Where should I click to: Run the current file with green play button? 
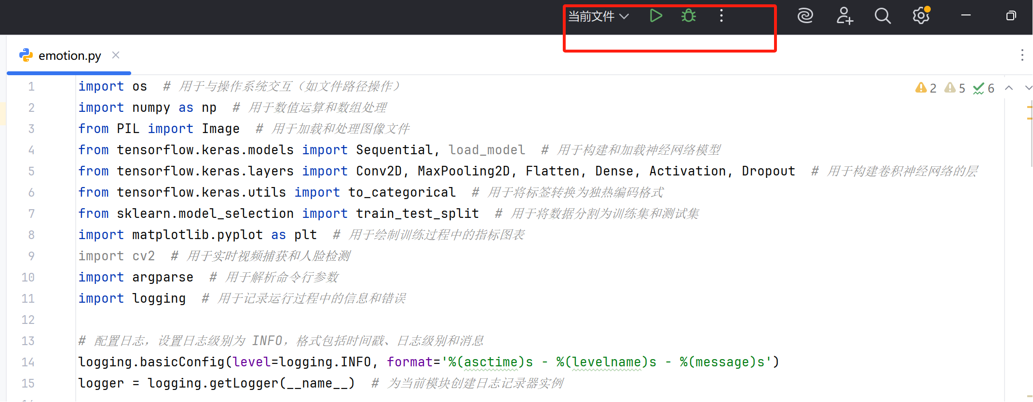point(656,16)
